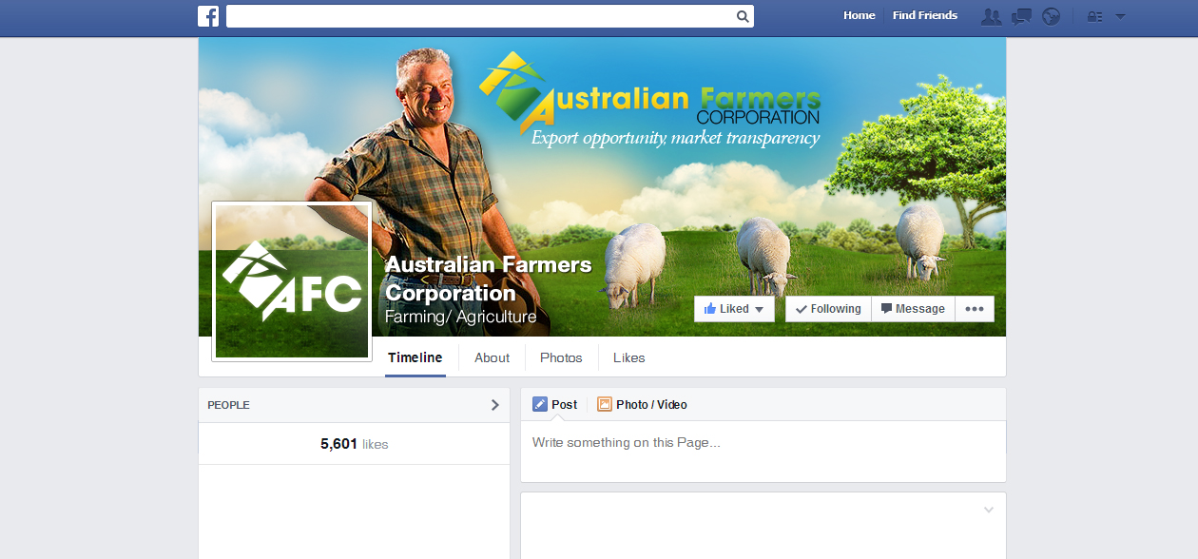Screen dimensions: 1198x559
Task: Open the Liked dropdown button
Action: click(x=734, y=309)
